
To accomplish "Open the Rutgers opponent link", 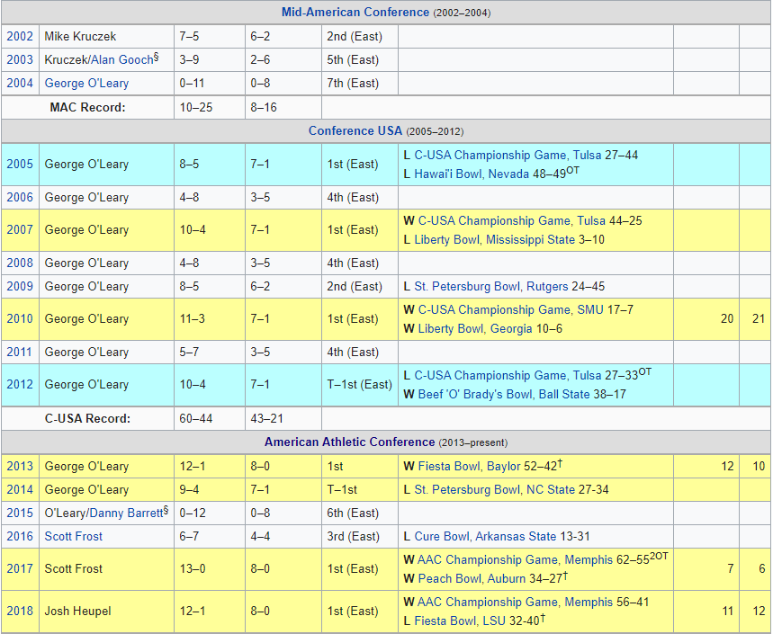I will (547, 287).
